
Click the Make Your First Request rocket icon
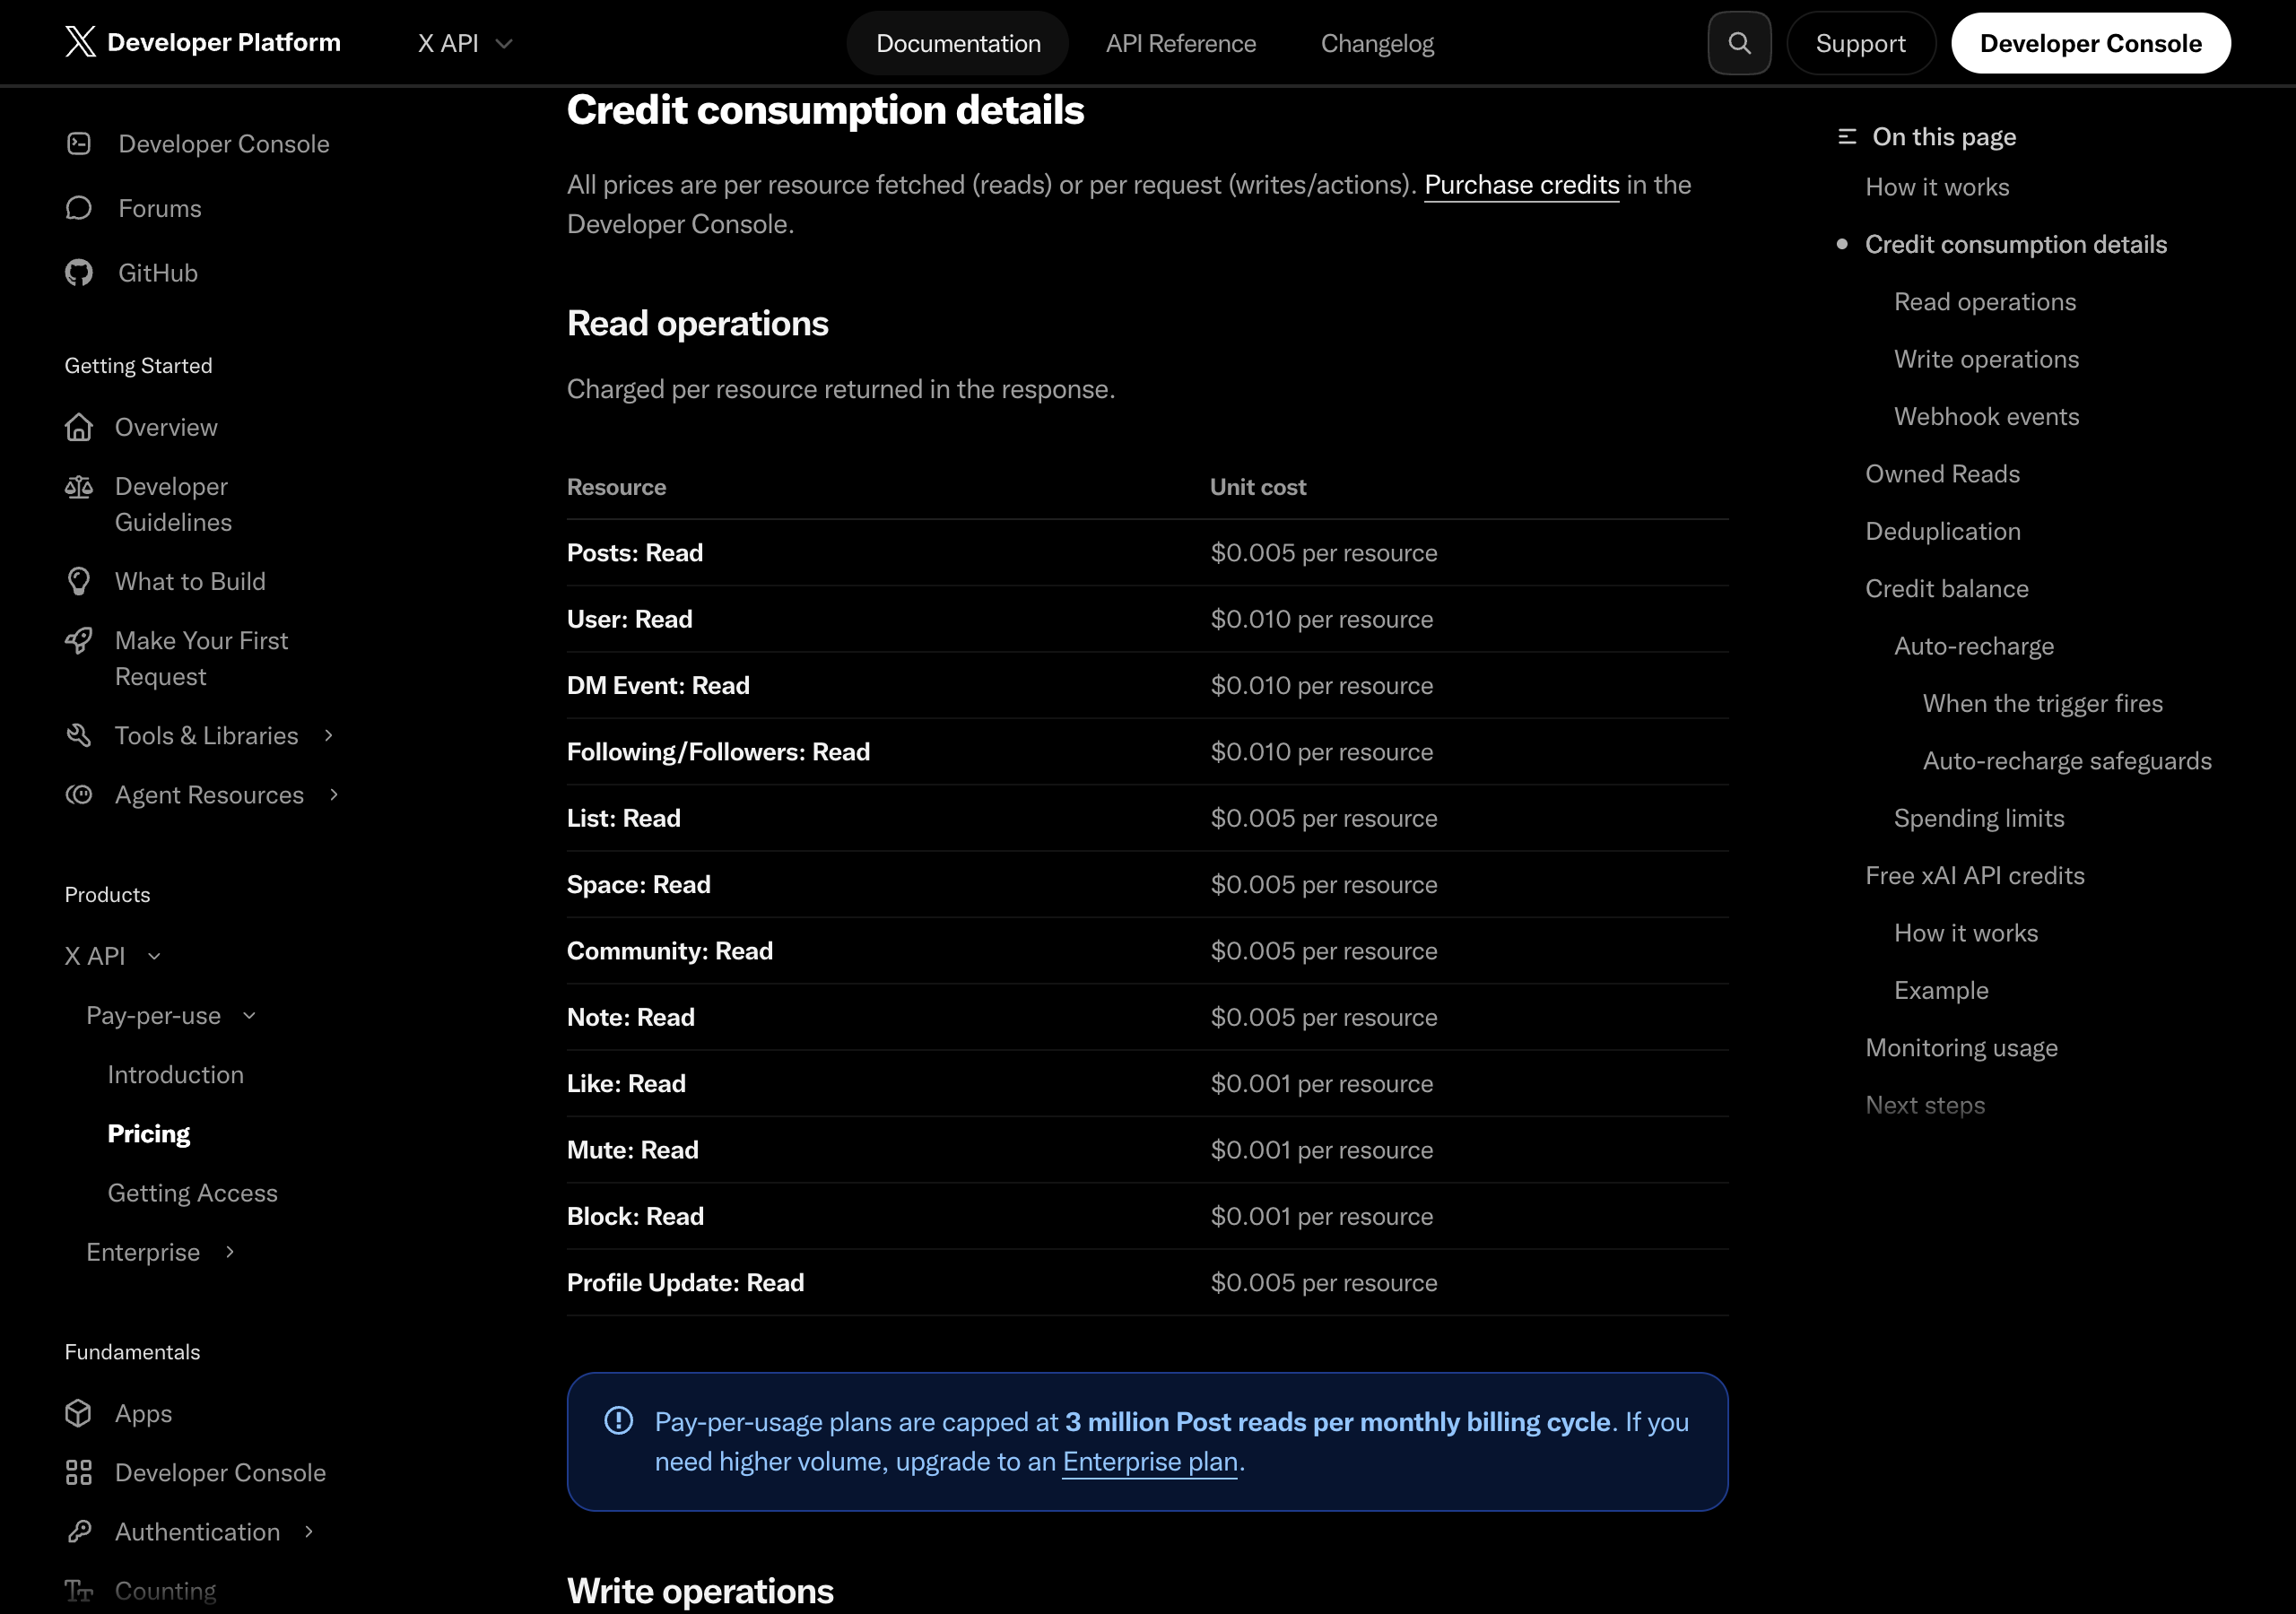point(79,641)
